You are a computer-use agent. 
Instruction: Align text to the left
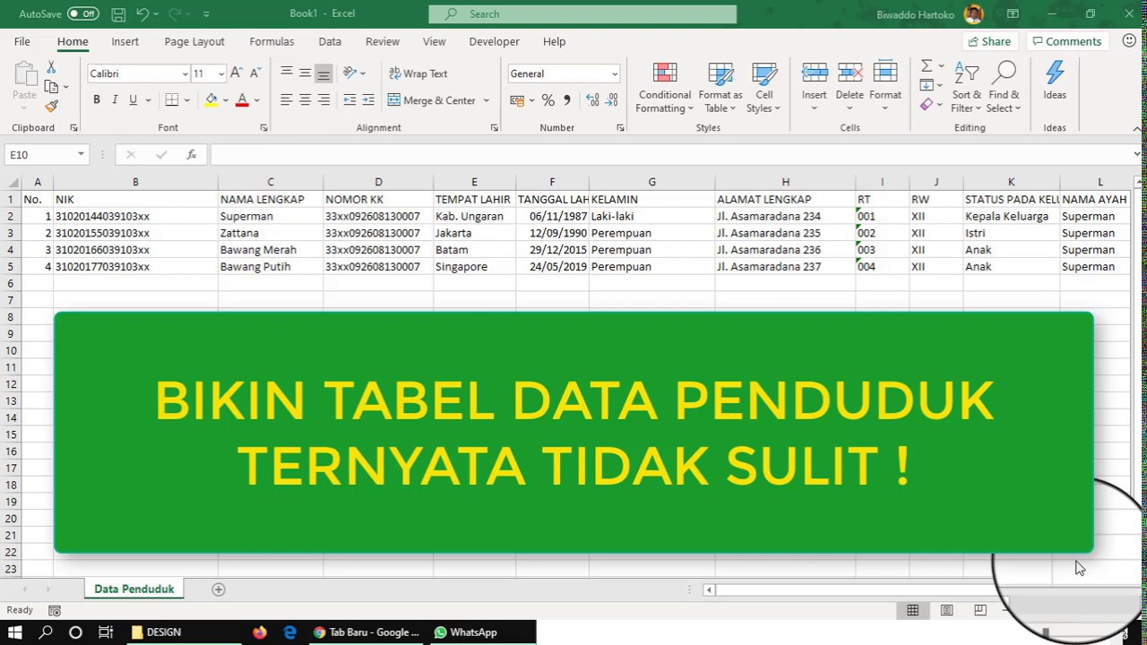pos(286,100)
